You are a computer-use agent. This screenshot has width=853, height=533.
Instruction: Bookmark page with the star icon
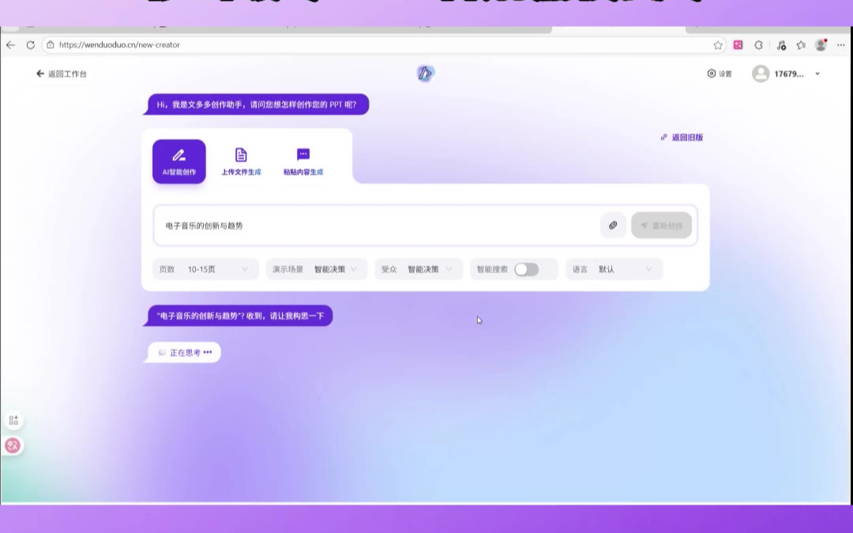point(718,45)
